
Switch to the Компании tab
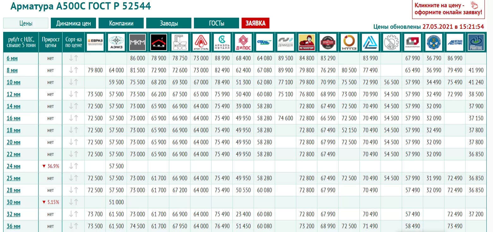point(121,23)
